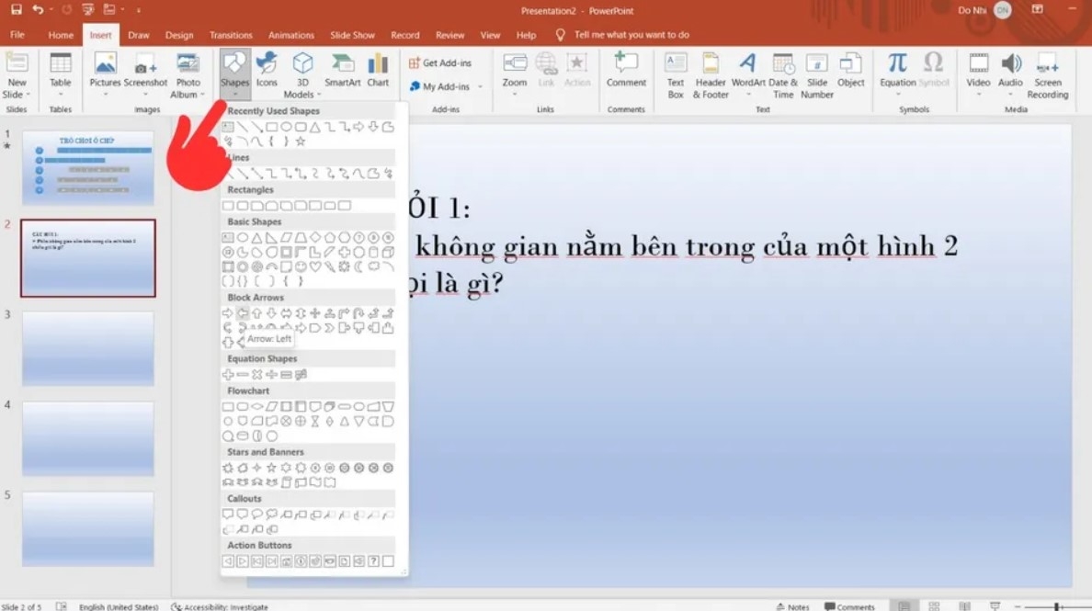Open Comments from the status bar

(849, 606)
